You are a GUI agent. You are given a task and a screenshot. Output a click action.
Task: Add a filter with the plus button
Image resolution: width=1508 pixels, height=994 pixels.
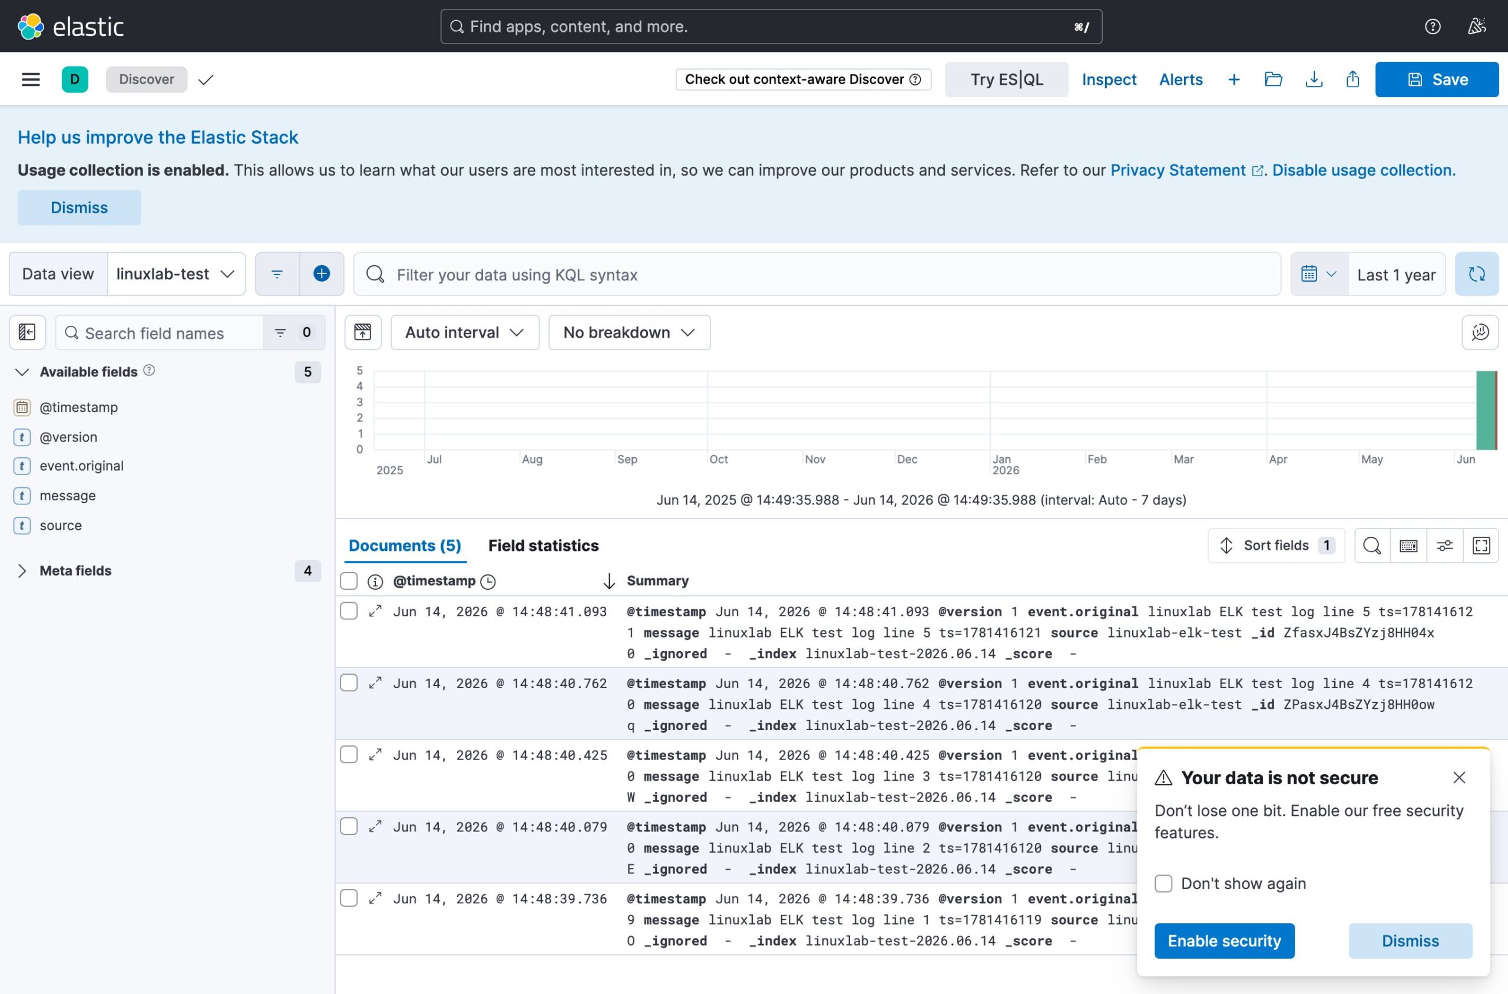[x=322, y=274]
